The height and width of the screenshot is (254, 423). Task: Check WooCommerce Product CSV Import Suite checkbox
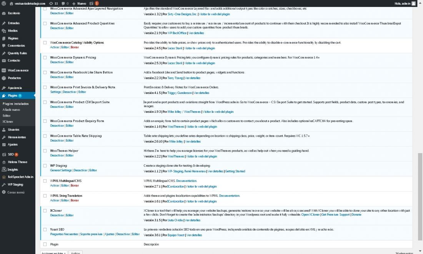click(45, 102)
